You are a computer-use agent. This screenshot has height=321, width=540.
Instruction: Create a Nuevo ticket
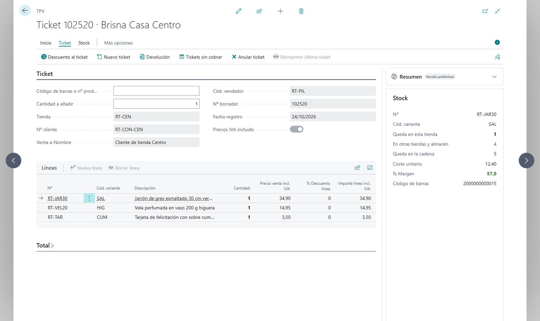coord(113,57)
